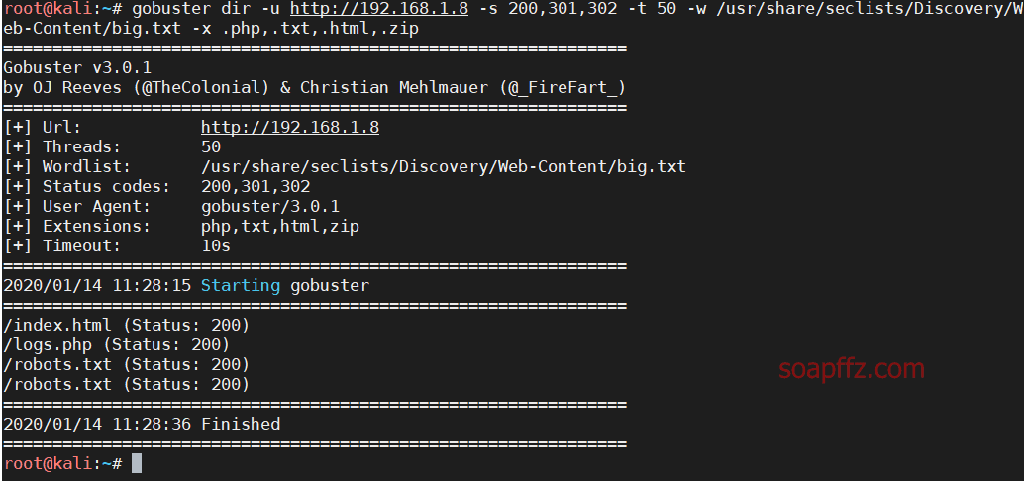Image resolution: width=1024 pixels, height=482 pixels.
Task: Click the URL in the gobuster command
Action: tap(378, 9)
